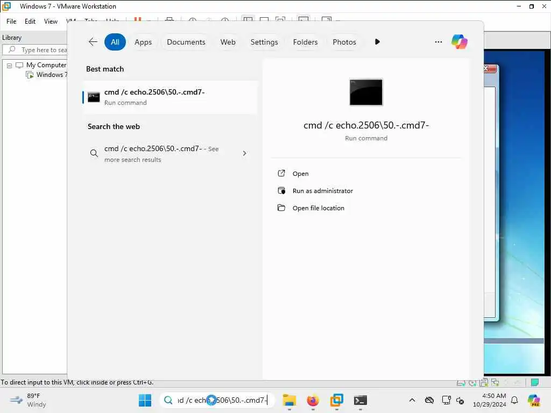
Task: Click the magnifier icon beside web result
Action: pos(94,153)
